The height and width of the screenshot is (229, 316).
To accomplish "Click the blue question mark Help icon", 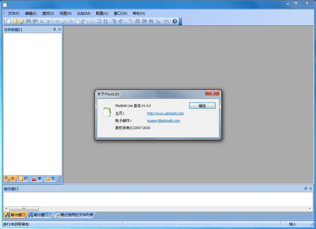I will point(175,21).
